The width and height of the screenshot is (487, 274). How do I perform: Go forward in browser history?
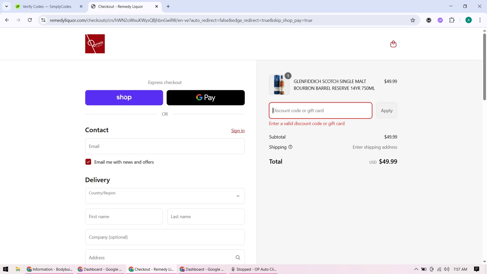[x=19, y=20]
